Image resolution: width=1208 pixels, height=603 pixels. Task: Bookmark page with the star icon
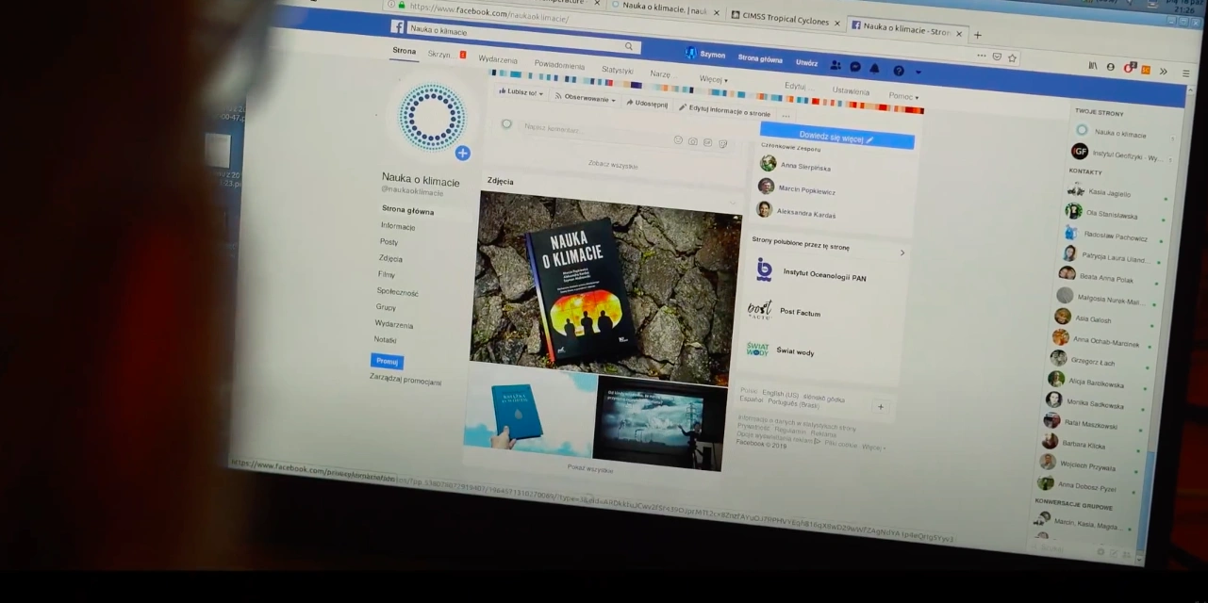click(x=1012, y=57)
